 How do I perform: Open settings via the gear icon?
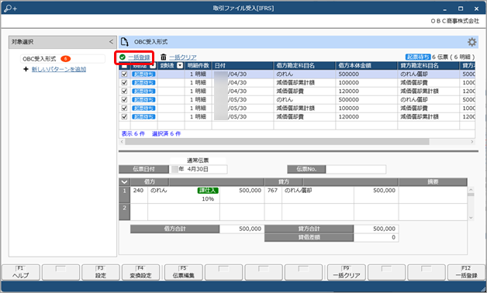tap(471, 42)
